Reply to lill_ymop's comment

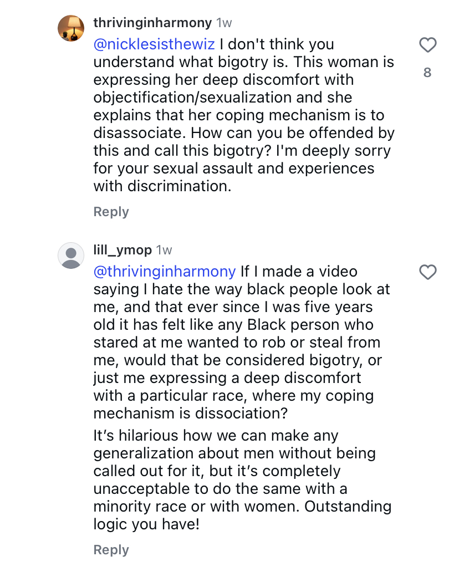pyautogui.click(x=111, y=550)
